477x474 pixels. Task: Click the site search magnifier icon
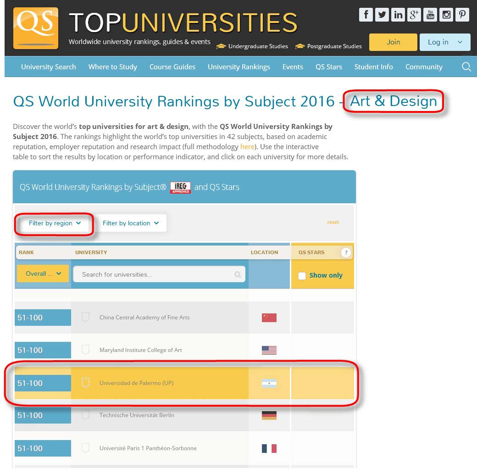pos(466,67)
